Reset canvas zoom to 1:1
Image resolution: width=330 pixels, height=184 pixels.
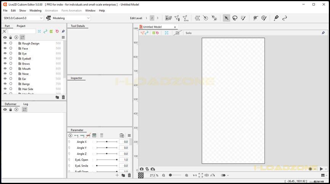[195, 175]
